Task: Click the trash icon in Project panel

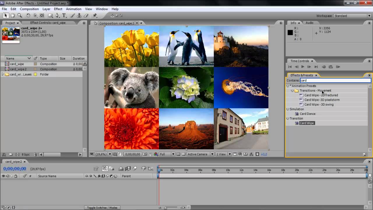Action: pos(35,154)
